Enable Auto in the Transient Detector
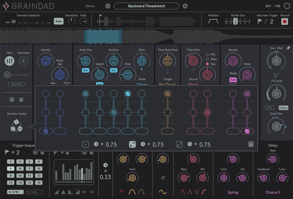The image size is (293, 199). 58,21
